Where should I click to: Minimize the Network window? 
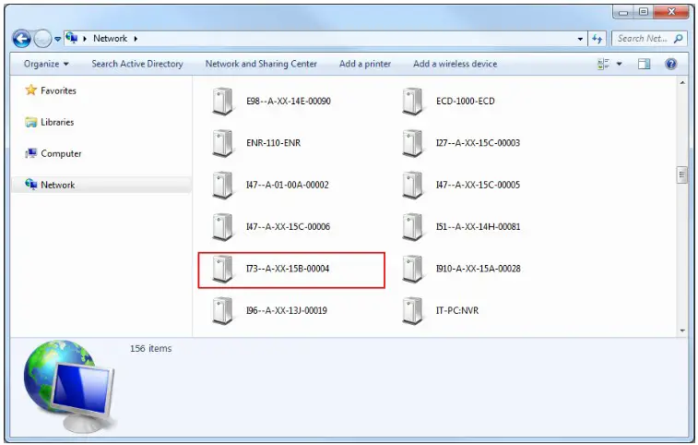click(623, 12)
